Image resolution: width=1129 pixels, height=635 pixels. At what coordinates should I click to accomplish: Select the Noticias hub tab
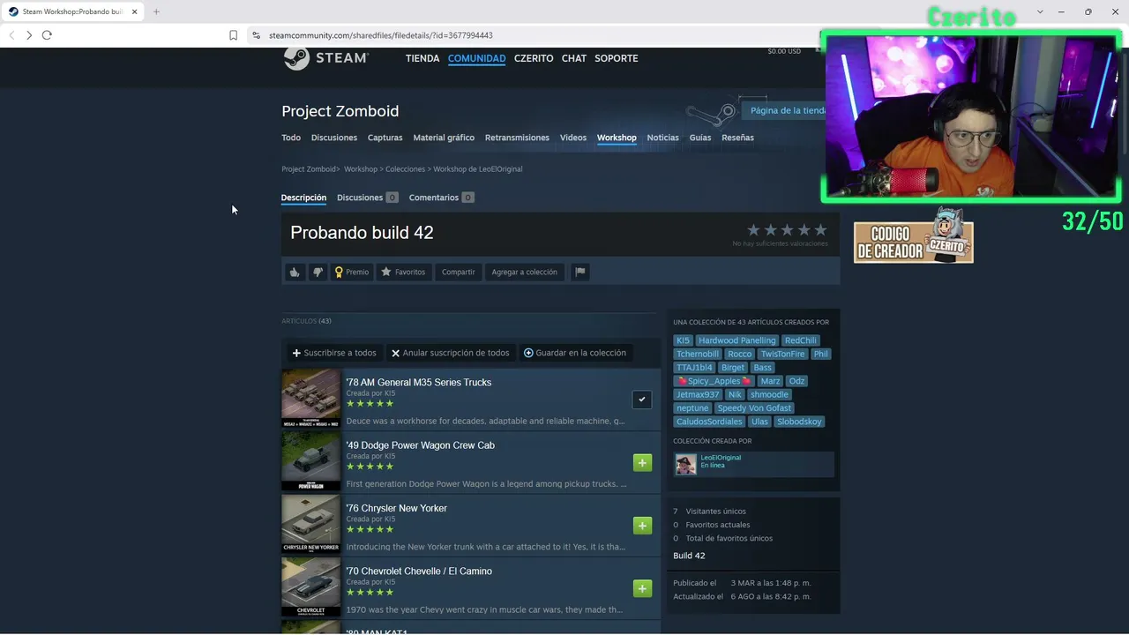click(663, 138)
